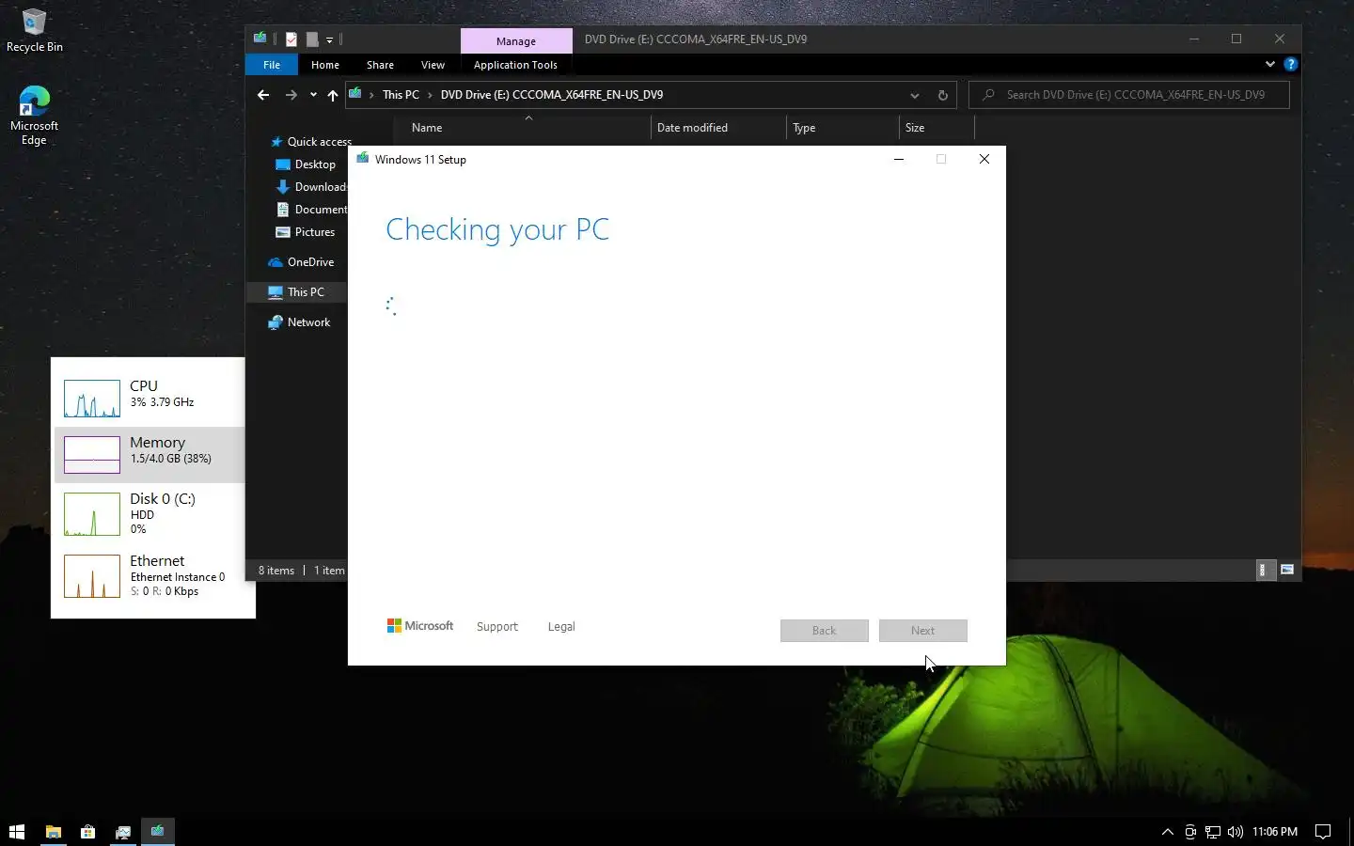1354x846 pixels.
Task: Switch to the View ribbon tab
Action: [433, 65]
